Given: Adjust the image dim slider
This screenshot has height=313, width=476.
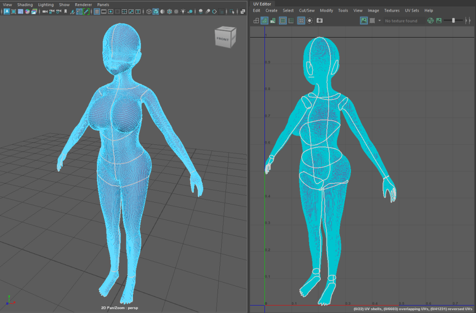Looking at the screenshot, I should click(x=453, y=20).
